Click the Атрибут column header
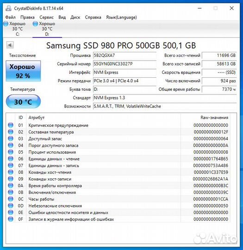Viewport: 243px width, 250px height. pos(103,118)
